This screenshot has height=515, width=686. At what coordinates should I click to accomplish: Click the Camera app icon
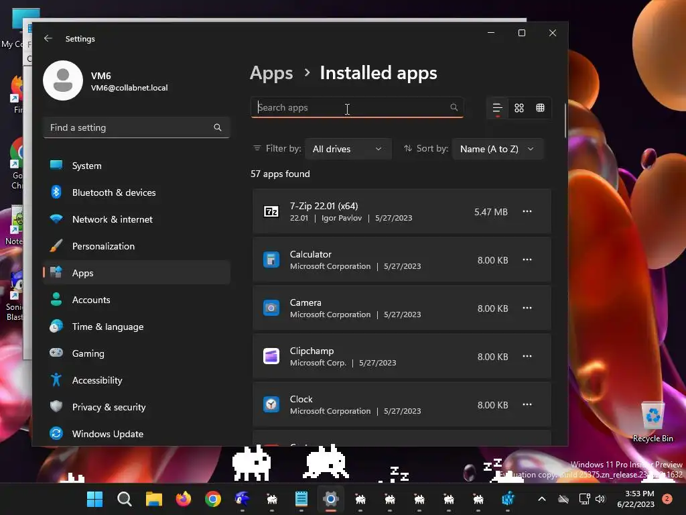coord(271,308)
